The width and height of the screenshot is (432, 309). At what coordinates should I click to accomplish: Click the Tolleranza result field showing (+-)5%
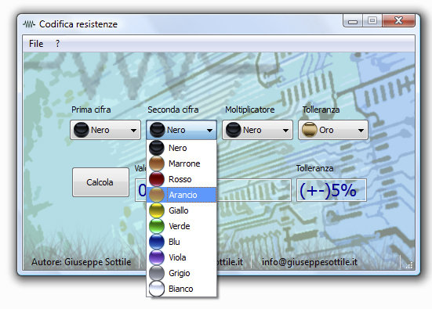point(332,190)
